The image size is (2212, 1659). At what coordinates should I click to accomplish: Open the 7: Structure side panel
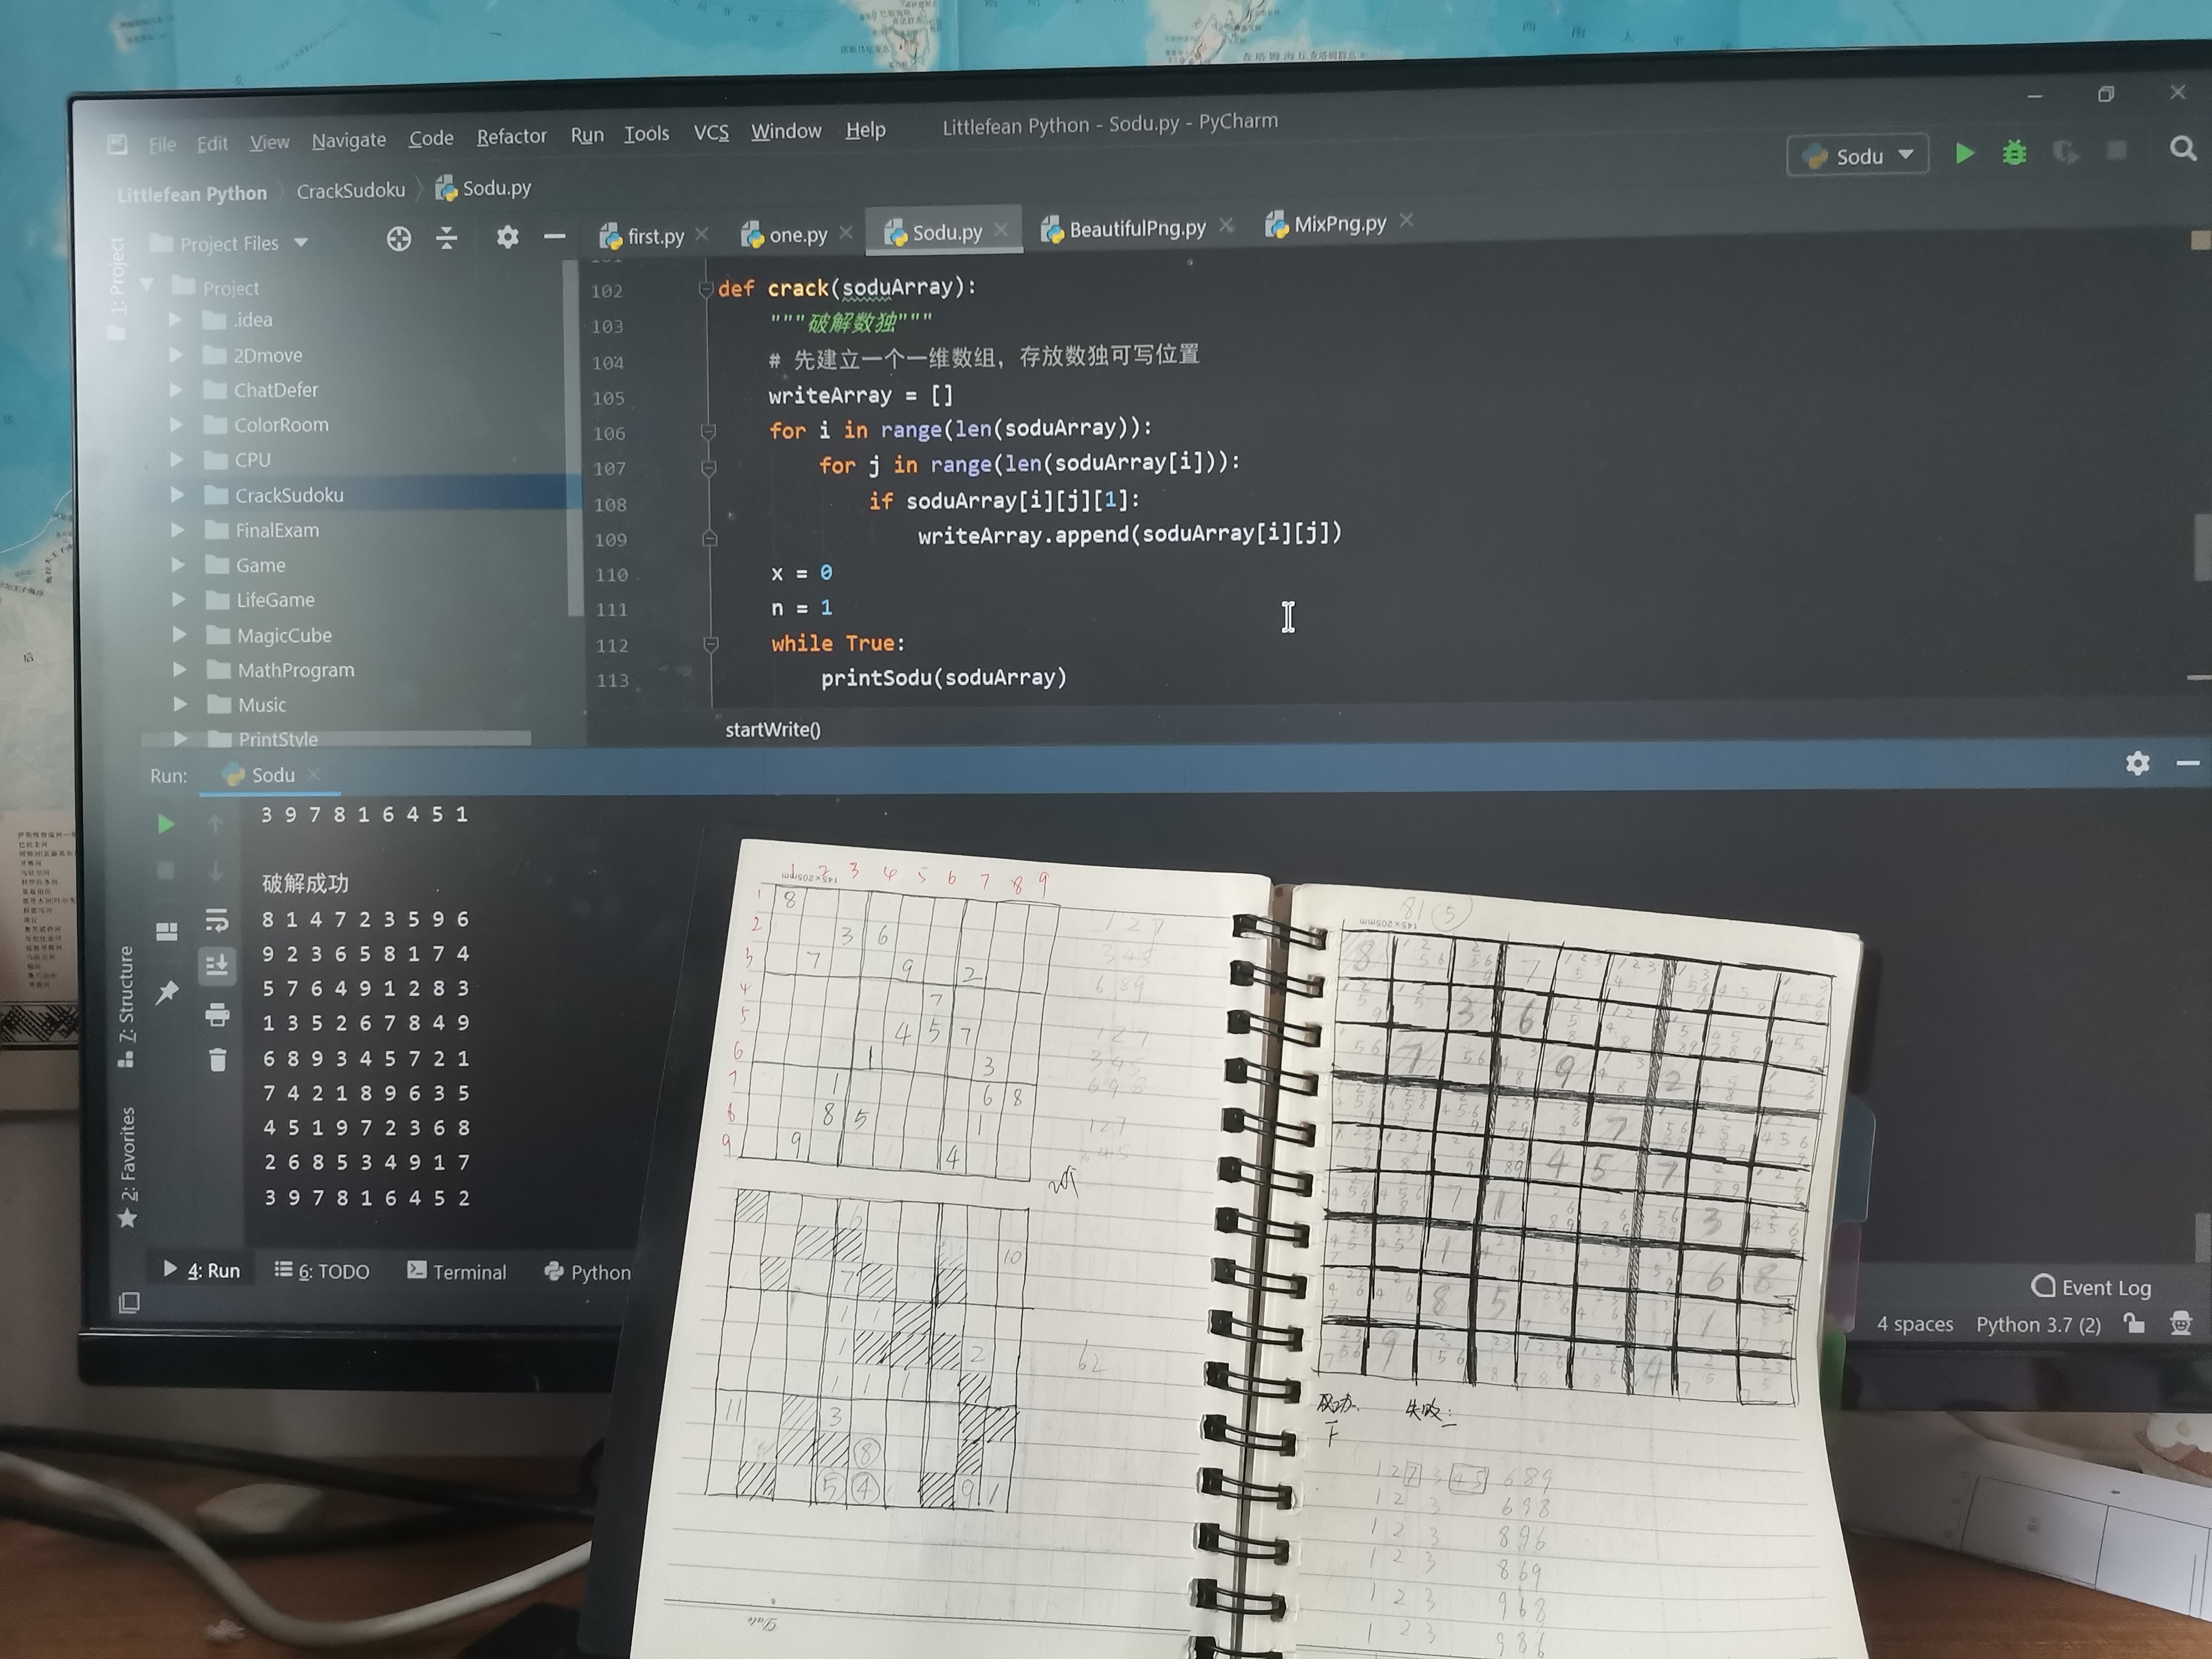coord(126,1006)
